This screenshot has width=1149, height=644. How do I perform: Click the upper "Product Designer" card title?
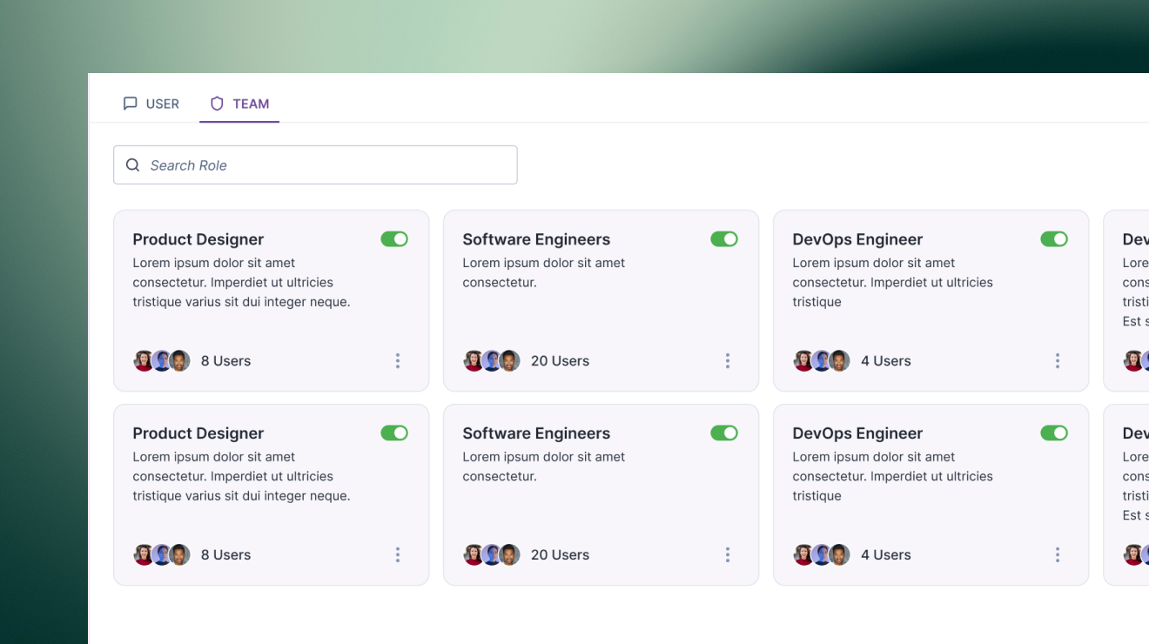point(198,239)
